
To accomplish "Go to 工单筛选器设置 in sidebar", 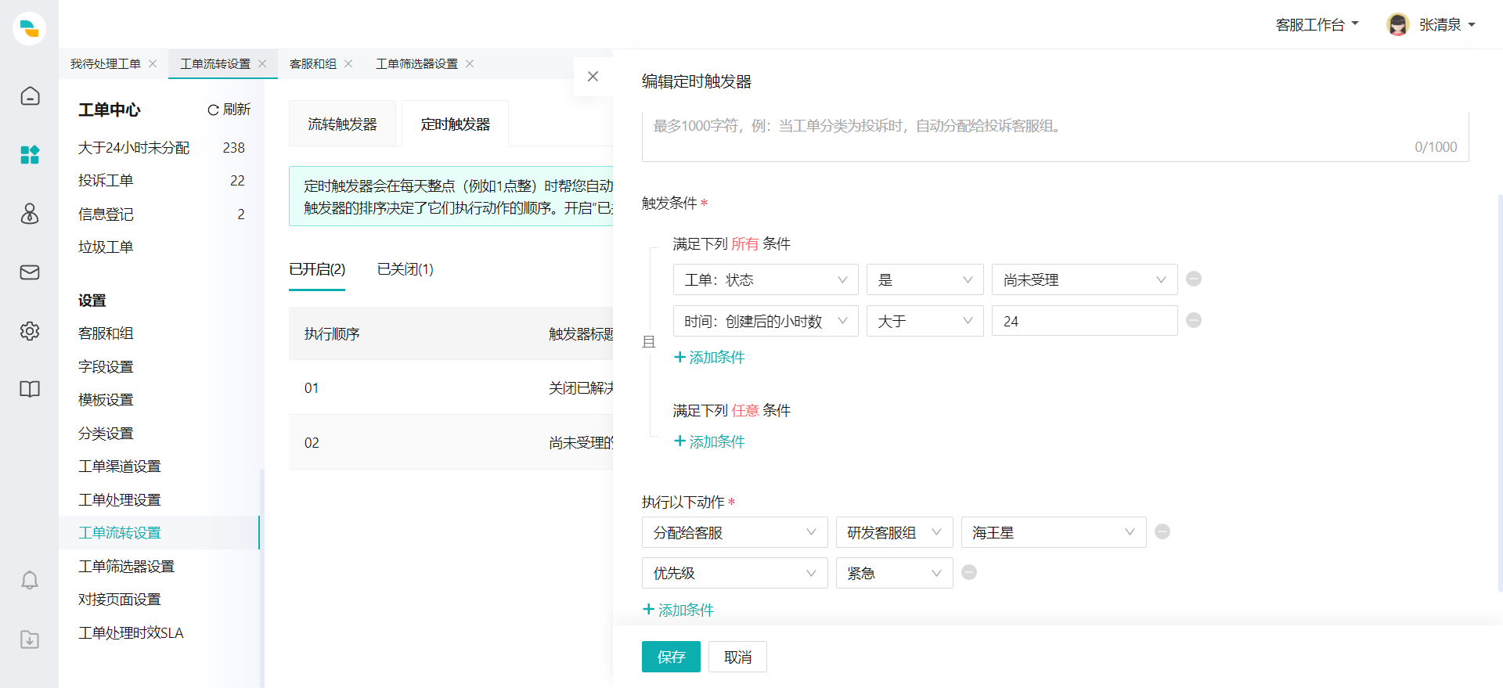I will [x=126, y=566].
